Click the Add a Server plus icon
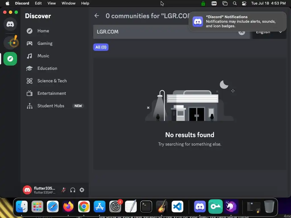The width and height of the screenshot is (291, 218). [10, 43]
